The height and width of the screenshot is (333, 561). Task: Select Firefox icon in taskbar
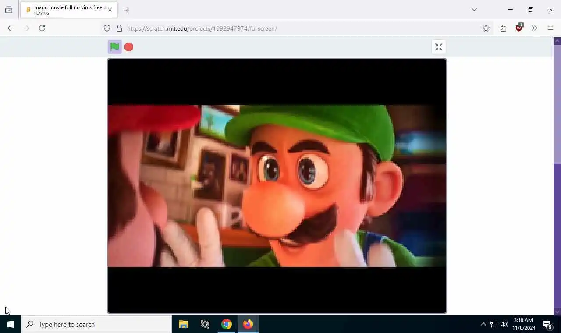click(x=248, y=324)
